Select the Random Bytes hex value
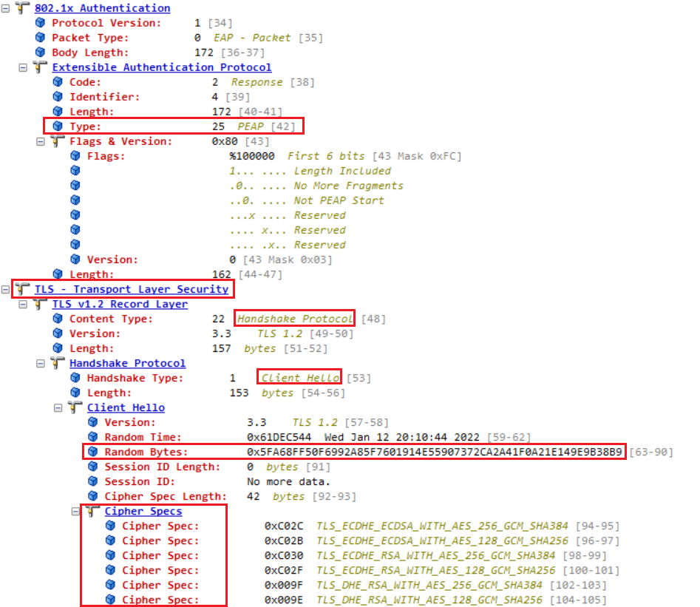700x607 pixels. point(435,452)
